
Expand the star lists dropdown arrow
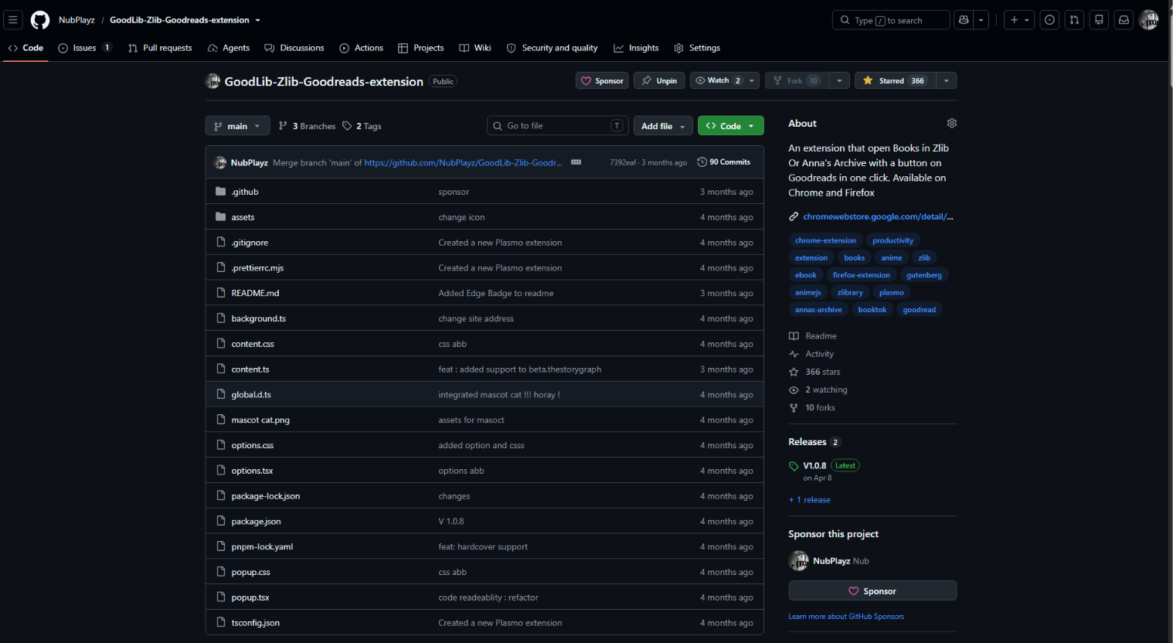(x=947, y=80)
